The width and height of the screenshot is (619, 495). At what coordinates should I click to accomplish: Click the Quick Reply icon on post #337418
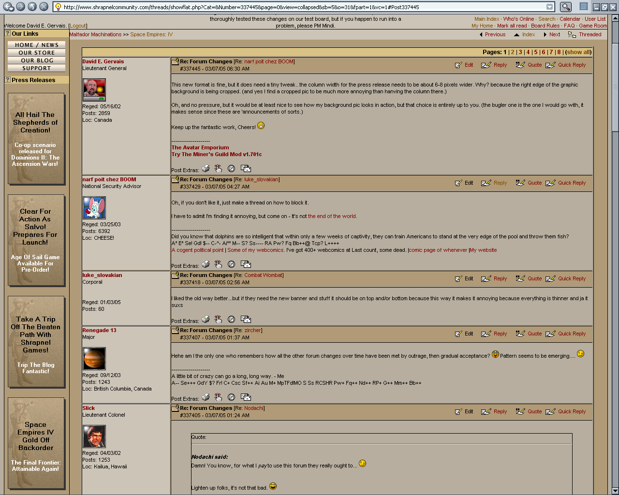(550, 279)
